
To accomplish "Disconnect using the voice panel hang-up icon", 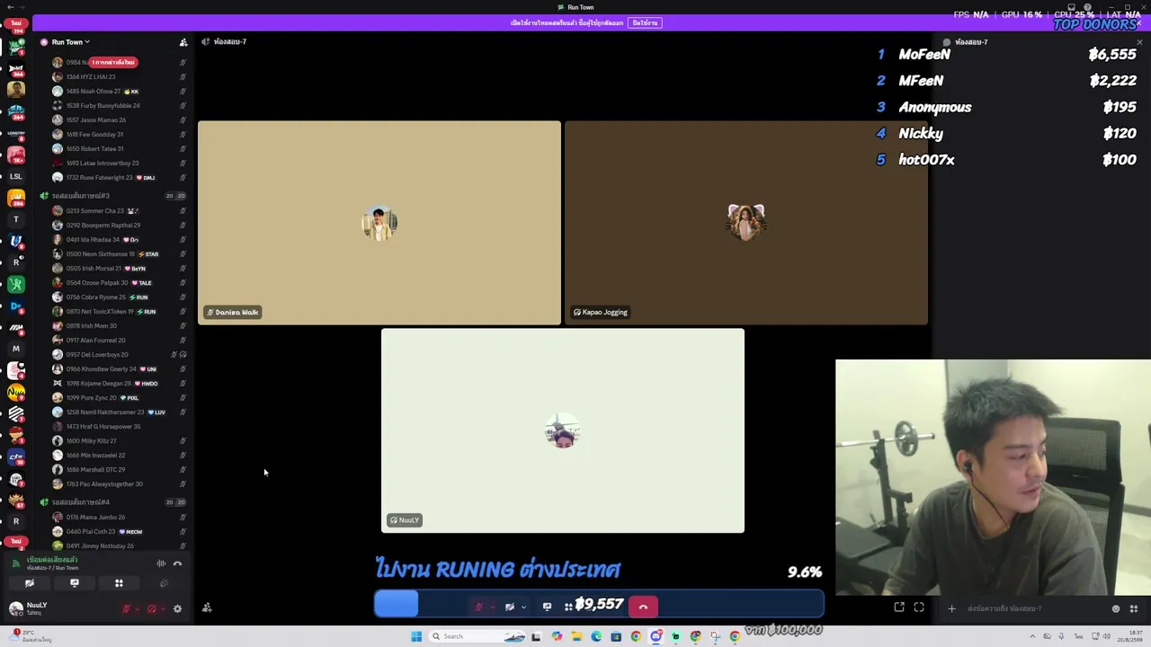I will pyautogui.click(x=177, y=563).
